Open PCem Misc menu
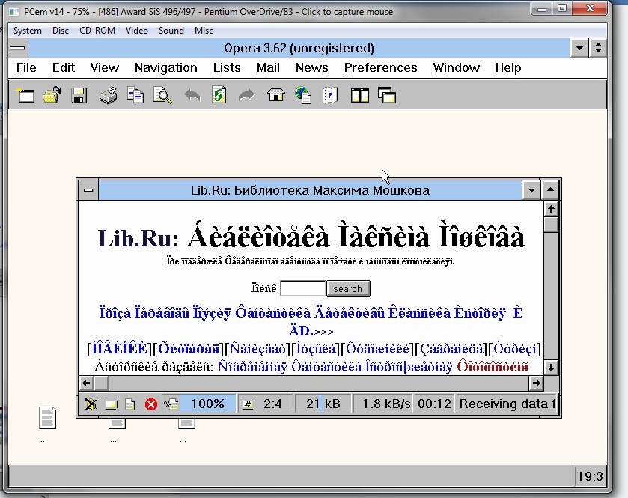628x498 pixels. [x=204, y=31]
